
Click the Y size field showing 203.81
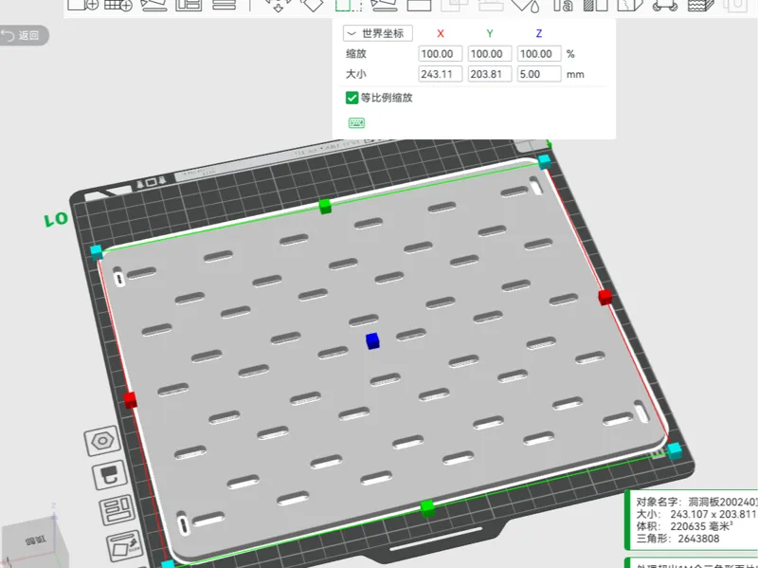click(490, 74)
